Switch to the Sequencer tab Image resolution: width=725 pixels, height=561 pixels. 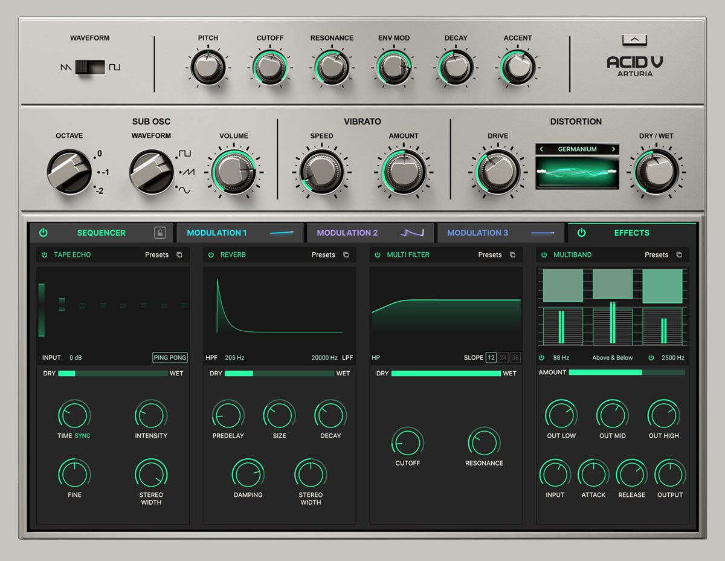pyautogui.click(x=101, y=233)
